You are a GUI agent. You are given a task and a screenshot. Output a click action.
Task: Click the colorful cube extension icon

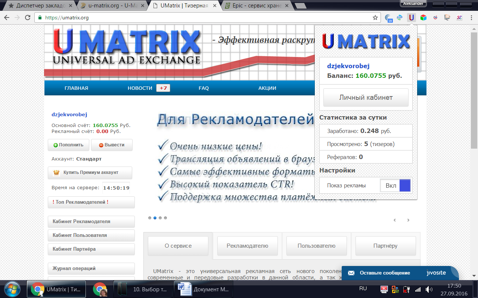coord(423,18)
